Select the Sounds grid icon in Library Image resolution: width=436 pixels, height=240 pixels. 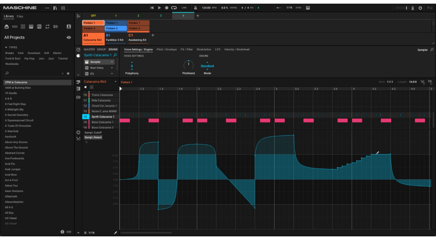[23, 27]
